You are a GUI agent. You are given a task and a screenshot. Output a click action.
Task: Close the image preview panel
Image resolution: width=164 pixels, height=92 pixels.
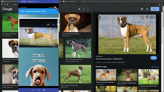click(98, 17)
